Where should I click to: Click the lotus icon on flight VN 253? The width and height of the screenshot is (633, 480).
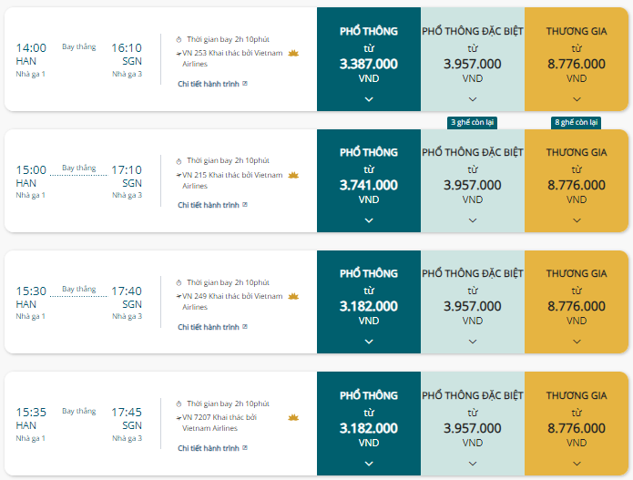(293, 53)
